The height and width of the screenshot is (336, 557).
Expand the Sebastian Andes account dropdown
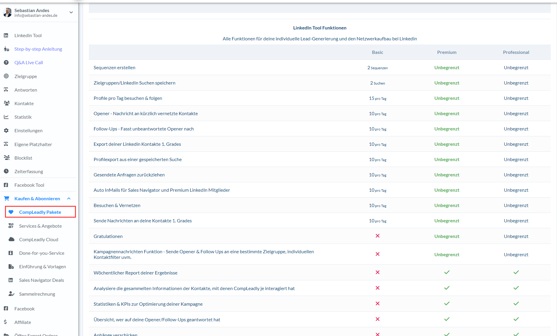point(71,12)
